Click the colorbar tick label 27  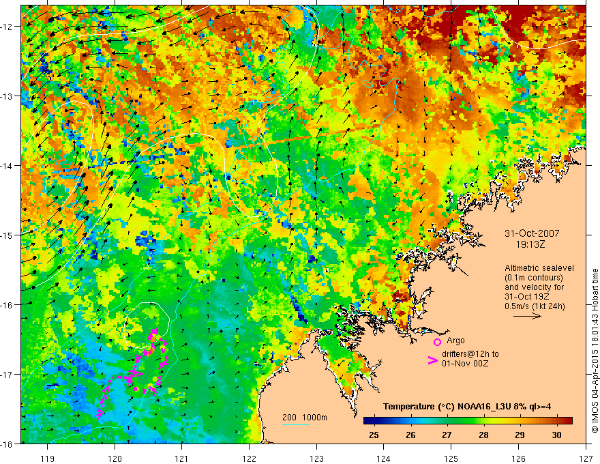[x=447, y=435]
